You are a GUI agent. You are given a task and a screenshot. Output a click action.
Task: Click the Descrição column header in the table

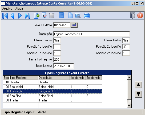coord(54,78)
